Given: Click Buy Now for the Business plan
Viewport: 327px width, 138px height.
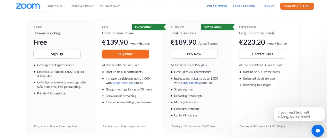Looking at the screenshot, I should click(194, 54).
